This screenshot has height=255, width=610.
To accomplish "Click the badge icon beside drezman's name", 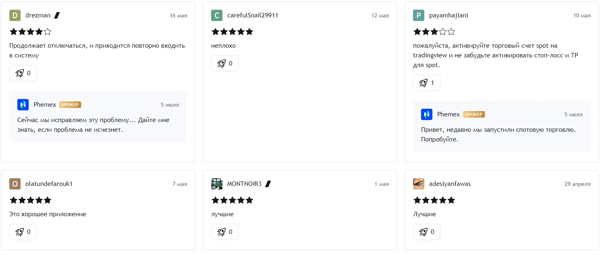I will [57, 15].
